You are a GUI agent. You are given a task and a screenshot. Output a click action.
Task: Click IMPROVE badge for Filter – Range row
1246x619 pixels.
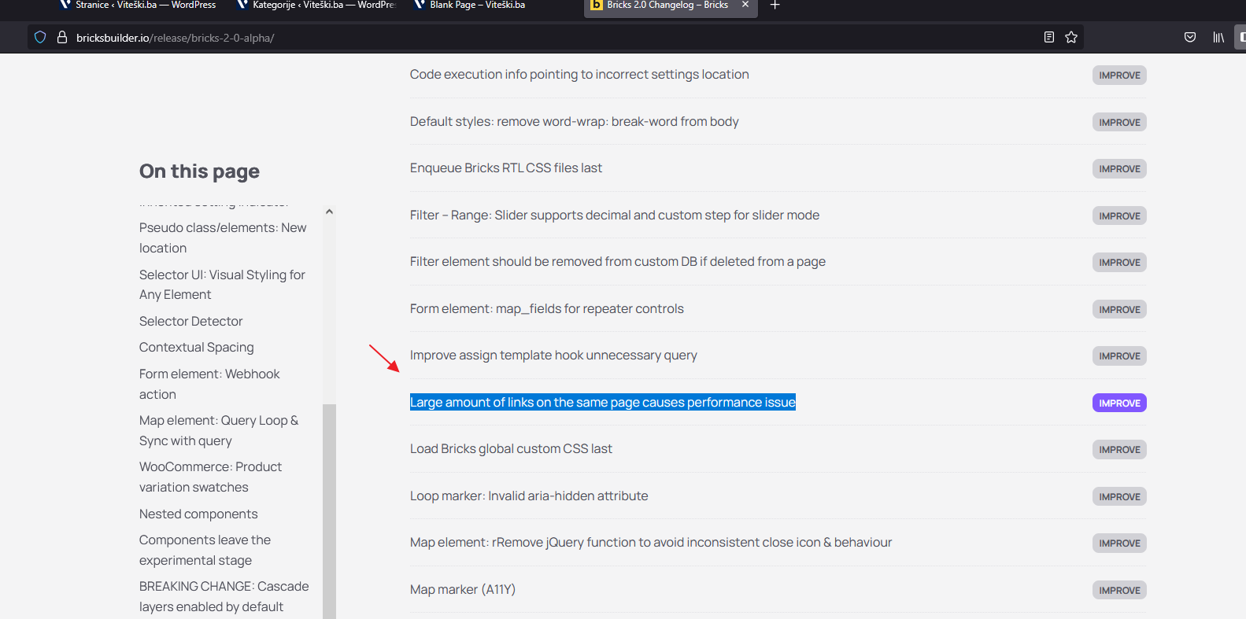tap(1119, 216)
